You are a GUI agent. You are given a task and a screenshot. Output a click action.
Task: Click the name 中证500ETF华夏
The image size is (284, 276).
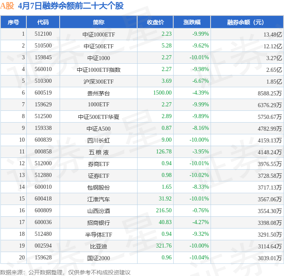(99, 117)
